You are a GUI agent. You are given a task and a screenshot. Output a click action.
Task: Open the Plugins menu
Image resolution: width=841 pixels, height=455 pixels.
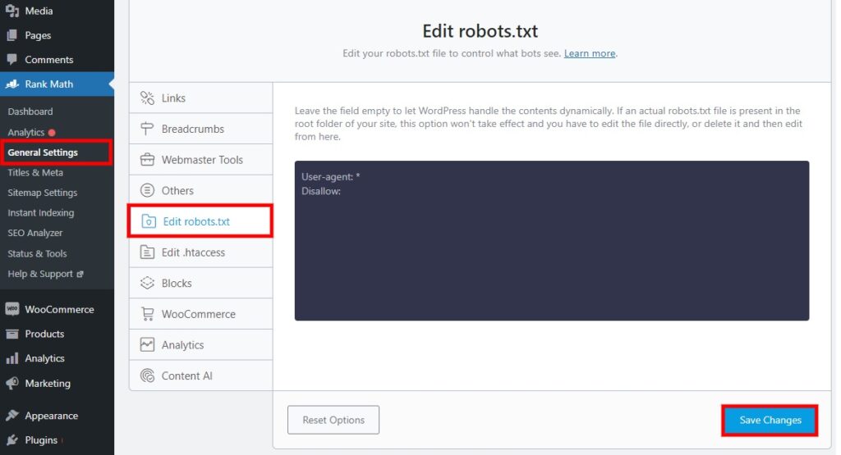(57, 440)
